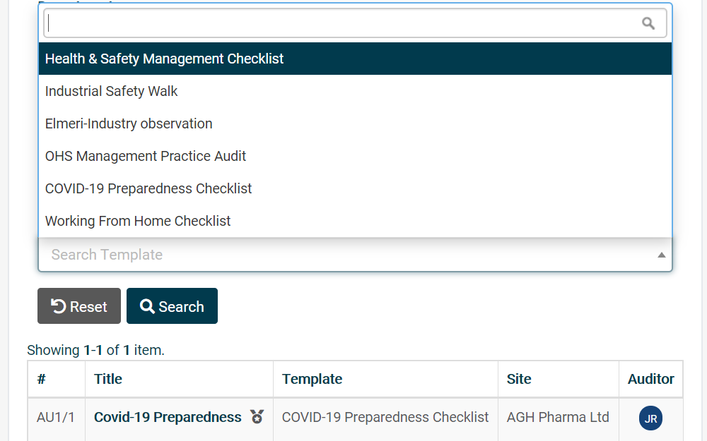
Task: Click the magnifier icon in dropdown search box
Action: [x=648, y=23]
